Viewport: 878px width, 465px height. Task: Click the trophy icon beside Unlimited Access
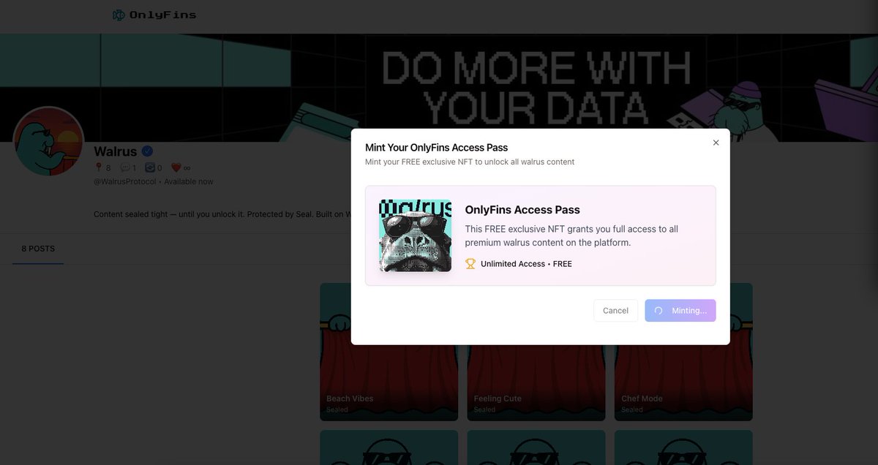(x=470, y=264)
